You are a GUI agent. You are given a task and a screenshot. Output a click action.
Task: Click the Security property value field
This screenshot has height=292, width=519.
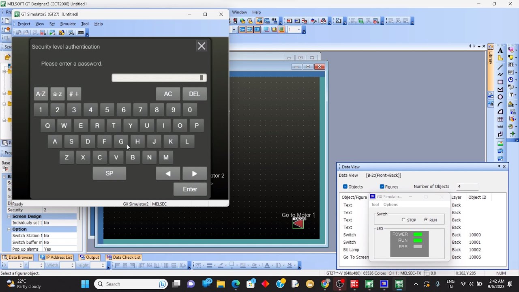tap(59, 210)
